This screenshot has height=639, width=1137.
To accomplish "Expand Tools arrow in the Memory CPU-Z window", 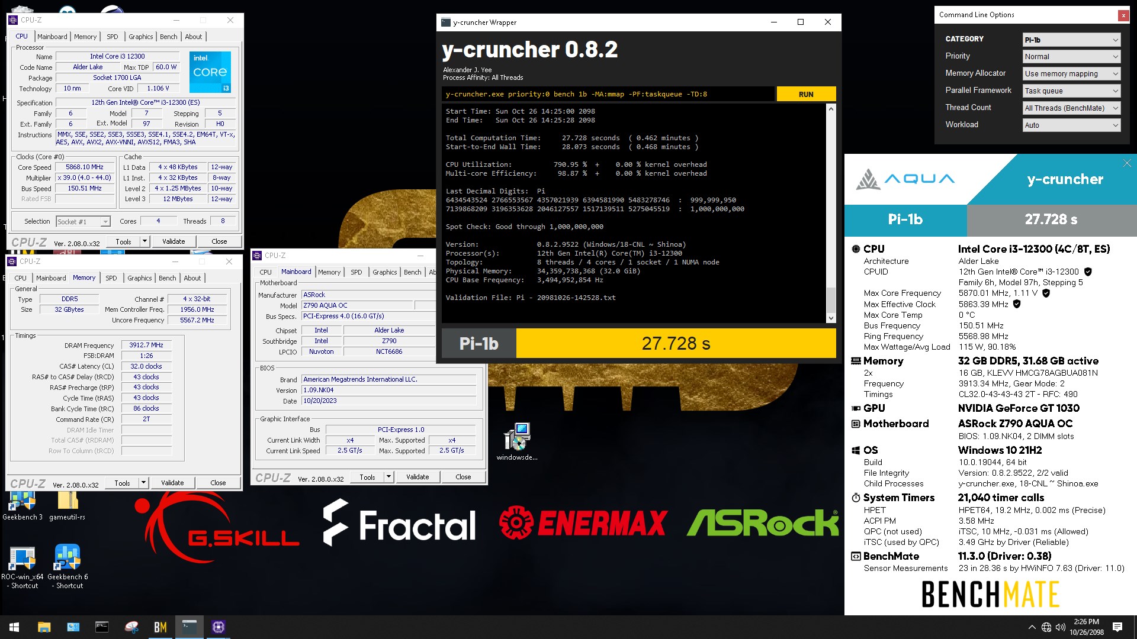I will coord(143,483).
